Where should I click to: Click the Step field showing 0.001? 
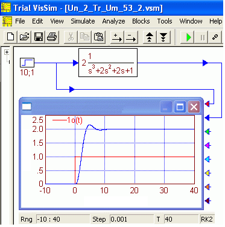click(x=132, y=219)
